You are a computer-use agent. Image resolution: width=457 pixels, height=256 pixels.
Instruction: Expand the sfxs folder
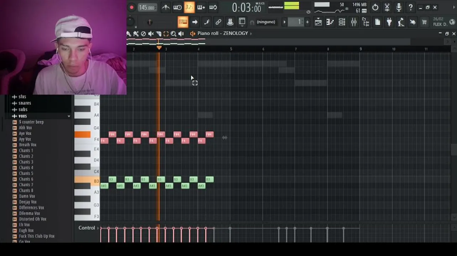22,97
